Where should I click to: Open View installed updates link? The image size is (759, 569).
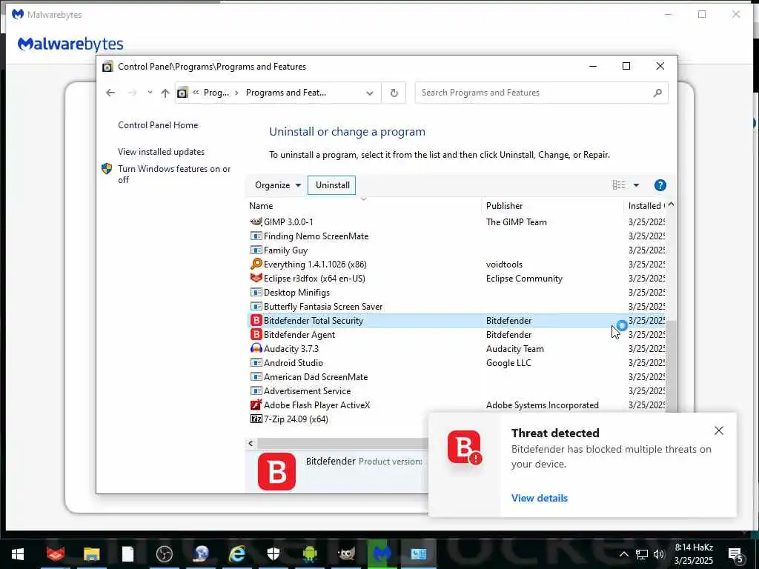coord(161,151)
